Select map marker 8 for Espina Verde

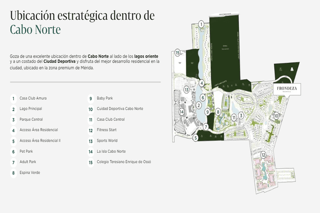(x=218, y=112)
